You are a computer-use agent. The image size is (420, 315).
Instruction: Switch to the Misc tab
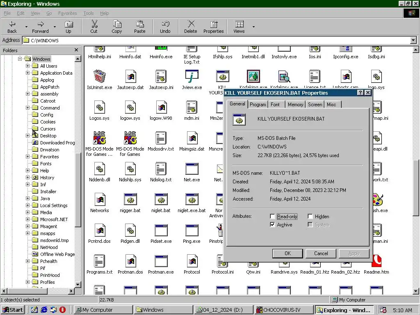tap(331, 105)
